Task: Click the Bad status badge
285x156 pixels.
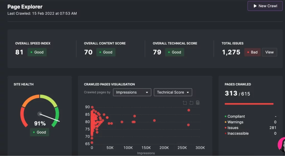Action: coord(252,52)
